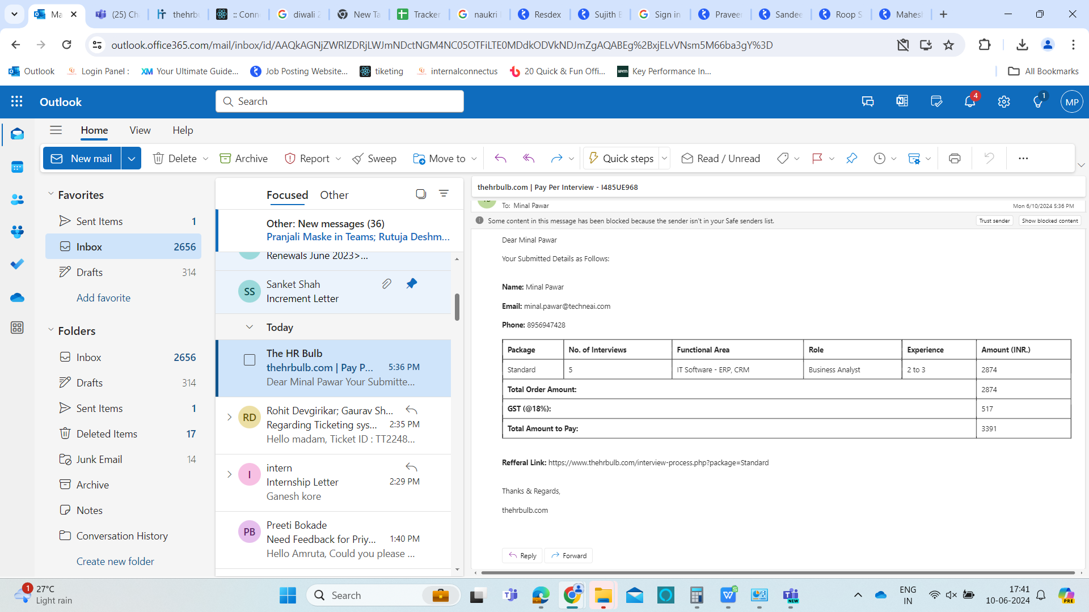The image size is (1089, 612).
Task: Collapse the Today group in message list
Action: click(x=250, y=327)
